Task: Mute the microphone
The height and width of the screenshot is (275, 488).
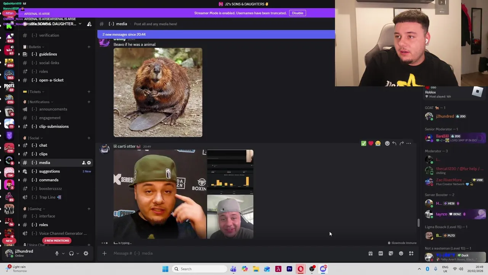Action: [57, 253]
